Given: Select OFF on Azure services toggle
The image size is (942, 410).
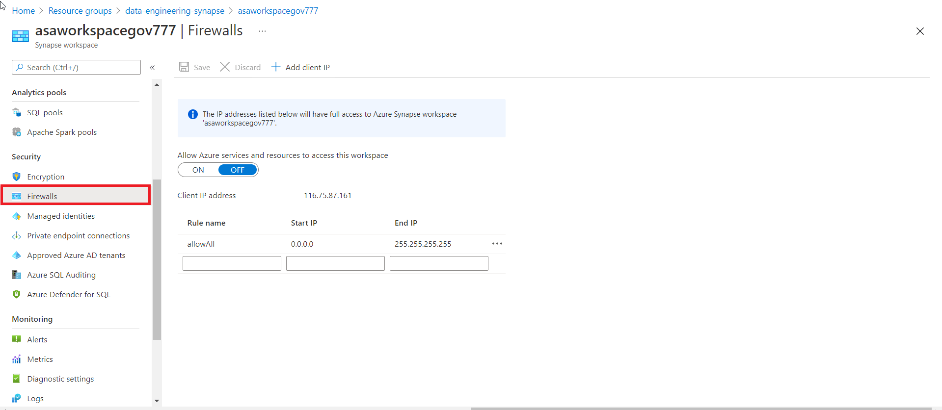Looking at the screenshot, I should click(238, 170).
